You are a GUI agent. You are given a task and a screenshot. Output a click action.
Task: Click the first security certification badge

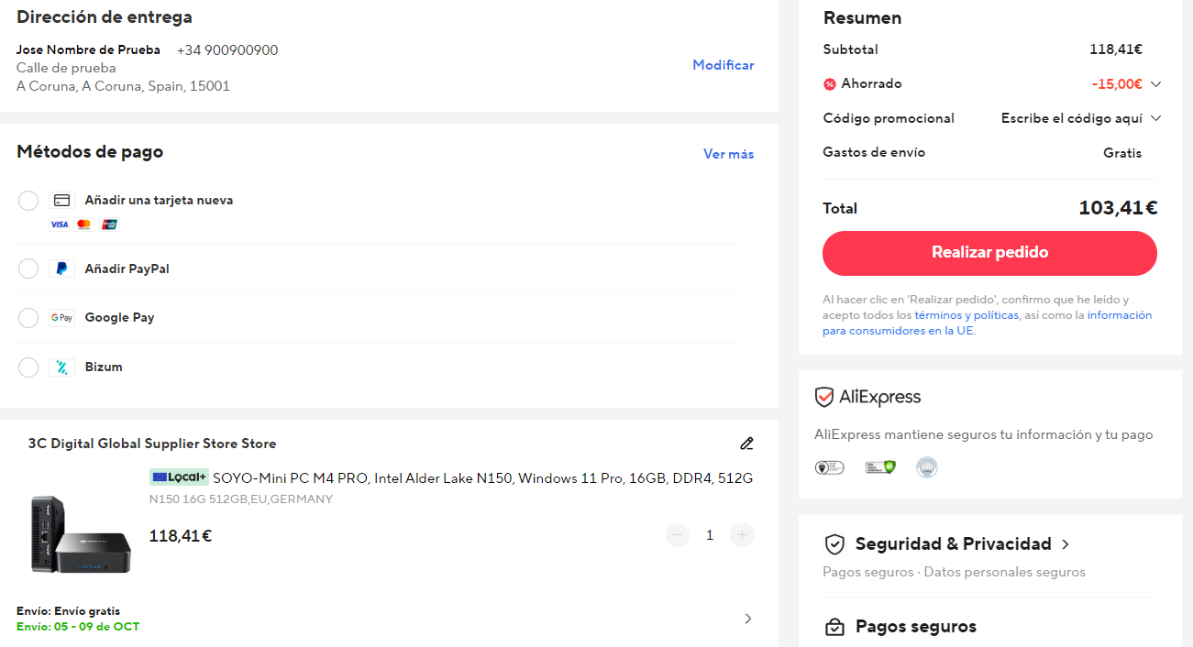click(x=830, y=467)
